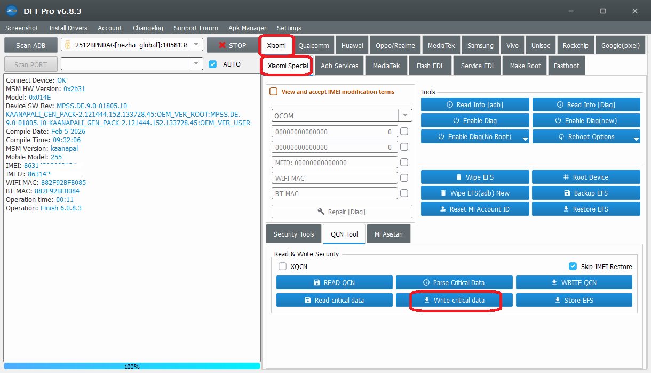Open the Security Tools tab
The height and width of the screenshot is (373, 651).
coord(293,234)
